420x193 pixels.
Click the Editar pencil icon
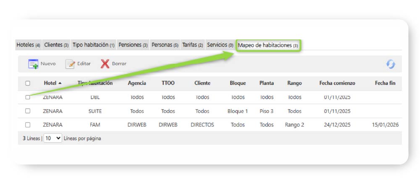click(70, 64)
